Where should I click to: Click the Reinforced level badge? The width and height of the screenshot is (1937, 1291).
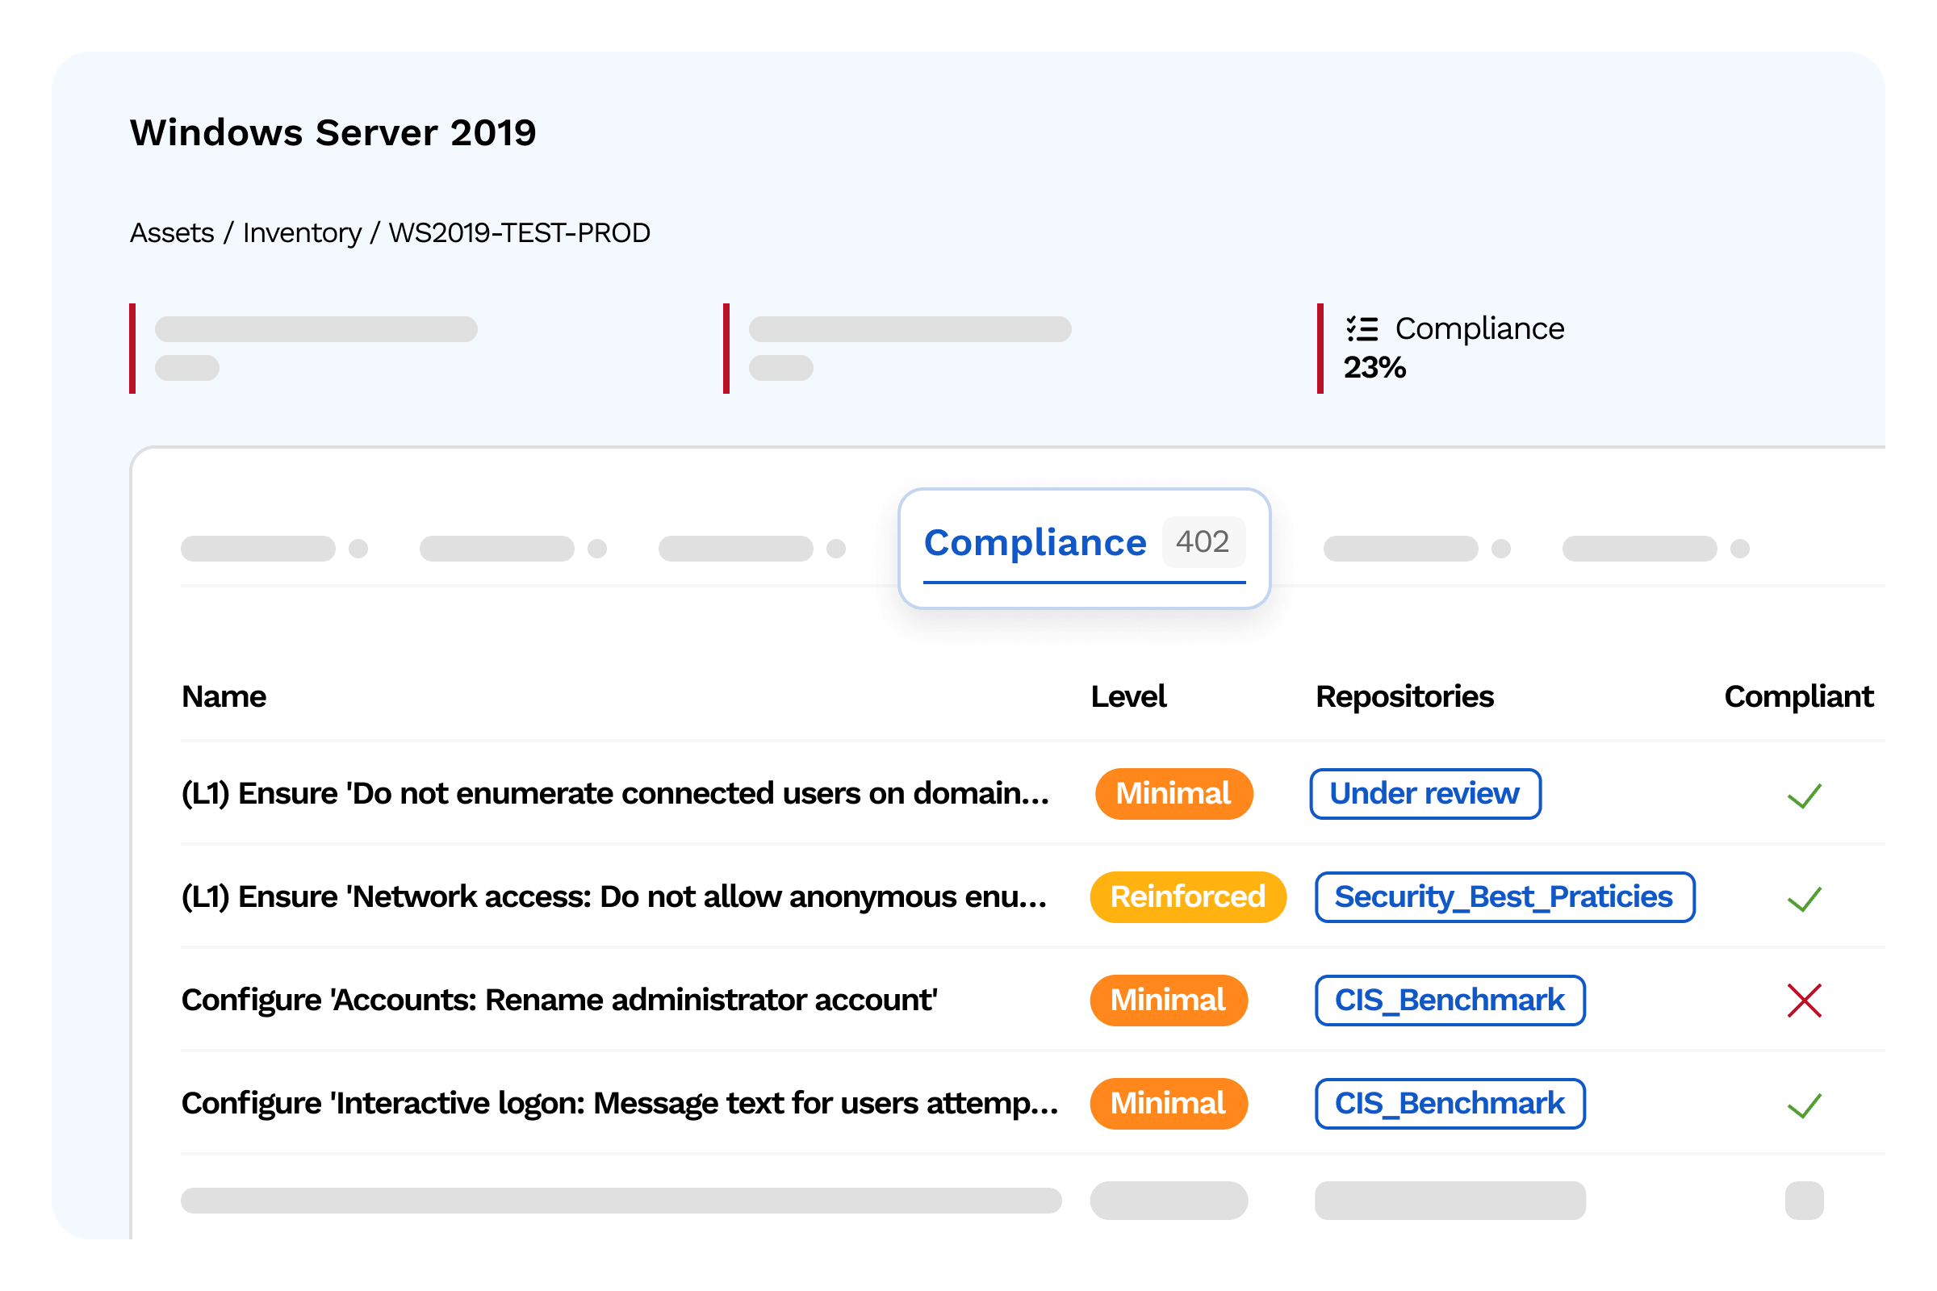coord(1188,897)
